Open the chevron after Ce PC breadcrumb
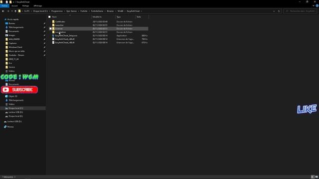The image size is (319, 179). click(x=31, y=11)
